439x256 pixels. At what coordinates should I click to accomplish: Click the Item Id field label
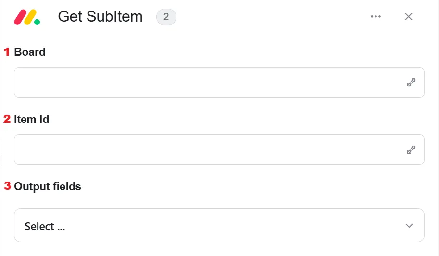click(x=32, y=119)
